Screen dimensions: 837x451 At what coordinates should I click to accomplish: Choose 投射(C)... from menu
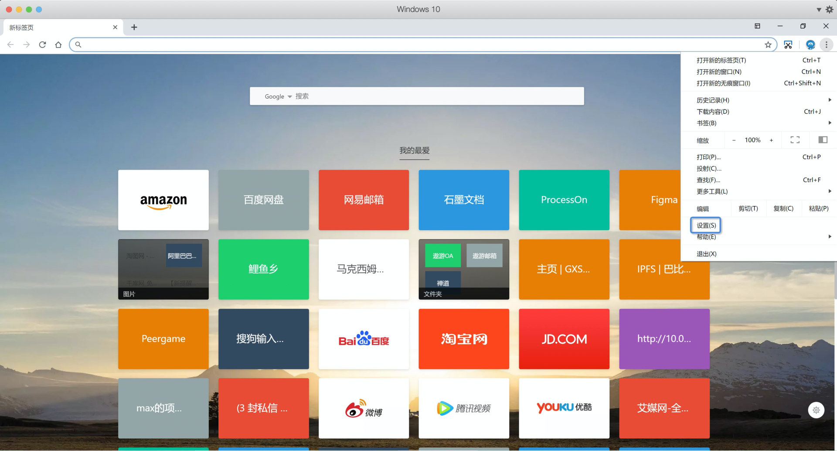(x=759, y=168)
